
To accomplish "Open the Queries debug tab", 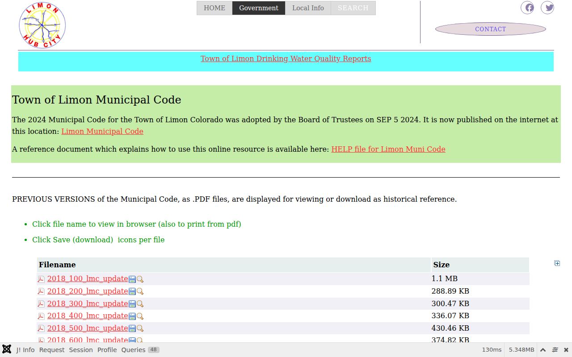I will pos(140,350).
